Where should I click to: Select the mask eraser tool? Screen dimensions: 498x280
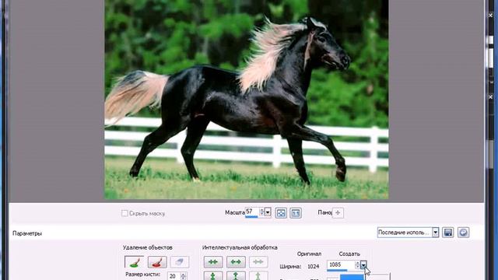click(180, 262)
